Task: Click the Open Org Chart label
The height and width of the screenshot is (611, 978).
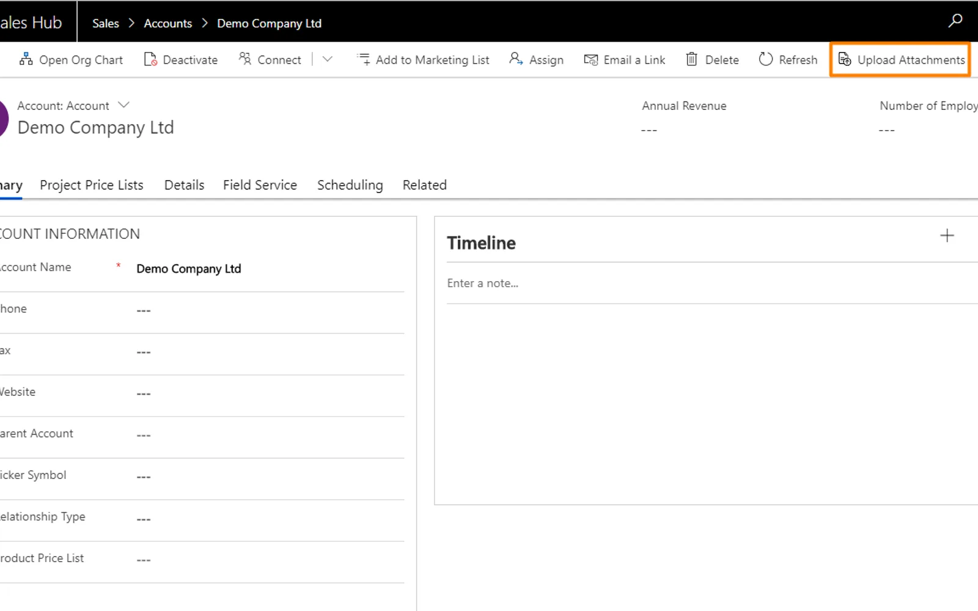Action: pyautogui.click(x=81, y=60)
